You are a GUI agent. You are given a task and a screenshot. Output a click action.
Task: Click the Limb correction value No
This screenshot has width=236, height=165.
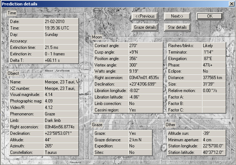146,104
